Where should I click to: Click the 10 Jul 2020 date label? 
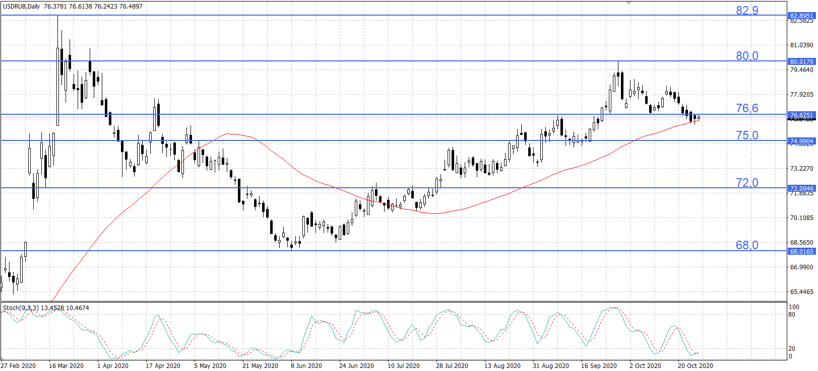tap(404, 366)
